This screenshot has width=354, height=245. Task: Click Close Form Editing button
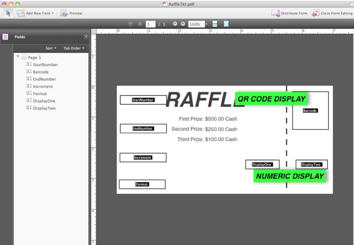tap(332, 13)
